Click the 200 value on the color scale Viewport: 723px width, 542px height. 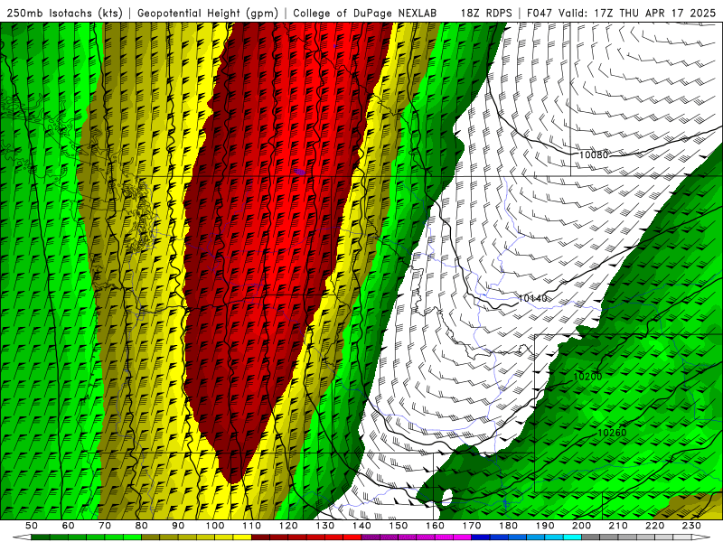coord(582,526)
